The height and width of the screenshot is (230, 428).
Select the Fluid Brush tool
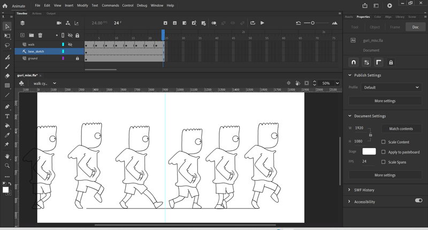[x=7, y=57]
